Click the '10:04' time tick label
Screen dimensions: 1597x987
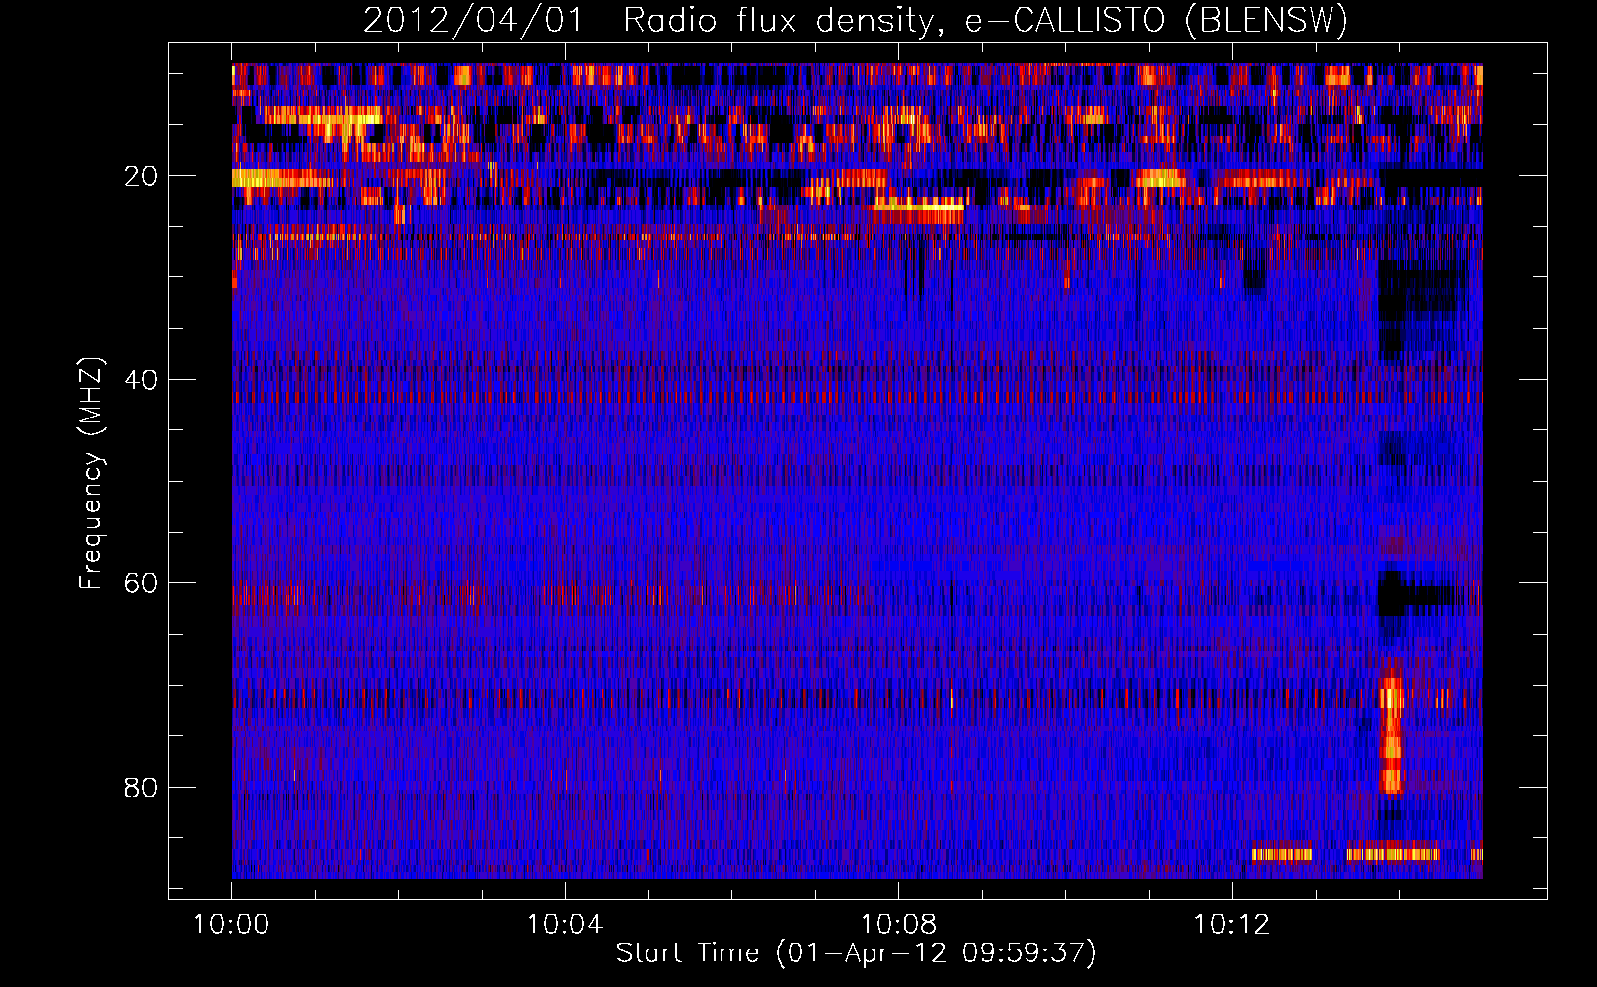click(565, 924)
